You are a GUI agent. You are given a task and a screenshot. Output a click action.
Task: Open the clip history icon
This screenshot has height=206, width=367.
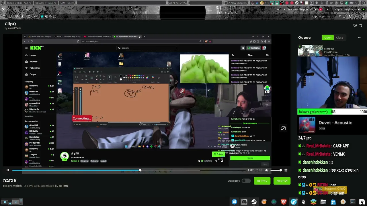click(x=355, y=25)
